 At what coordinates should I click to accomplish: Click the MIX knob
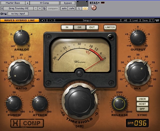pos(138,73)
